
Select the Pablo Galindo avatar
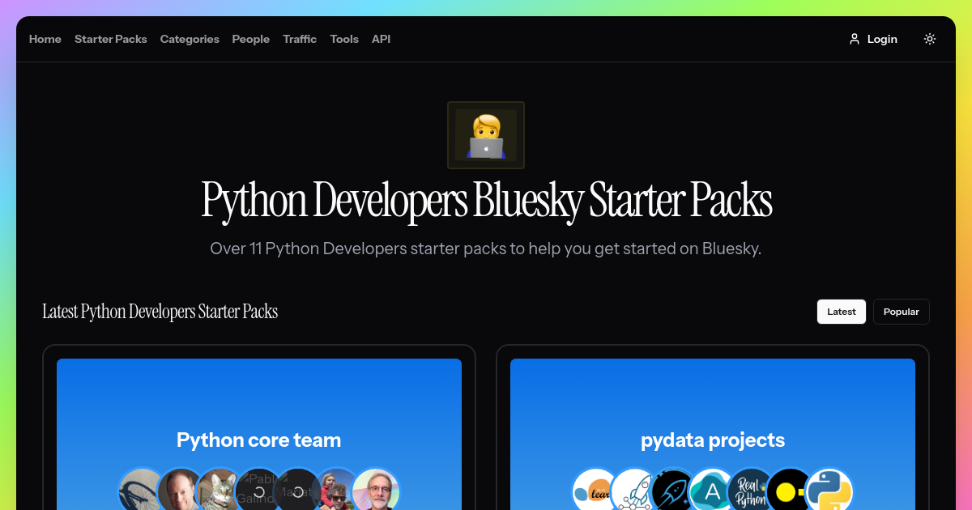point(259,490)
